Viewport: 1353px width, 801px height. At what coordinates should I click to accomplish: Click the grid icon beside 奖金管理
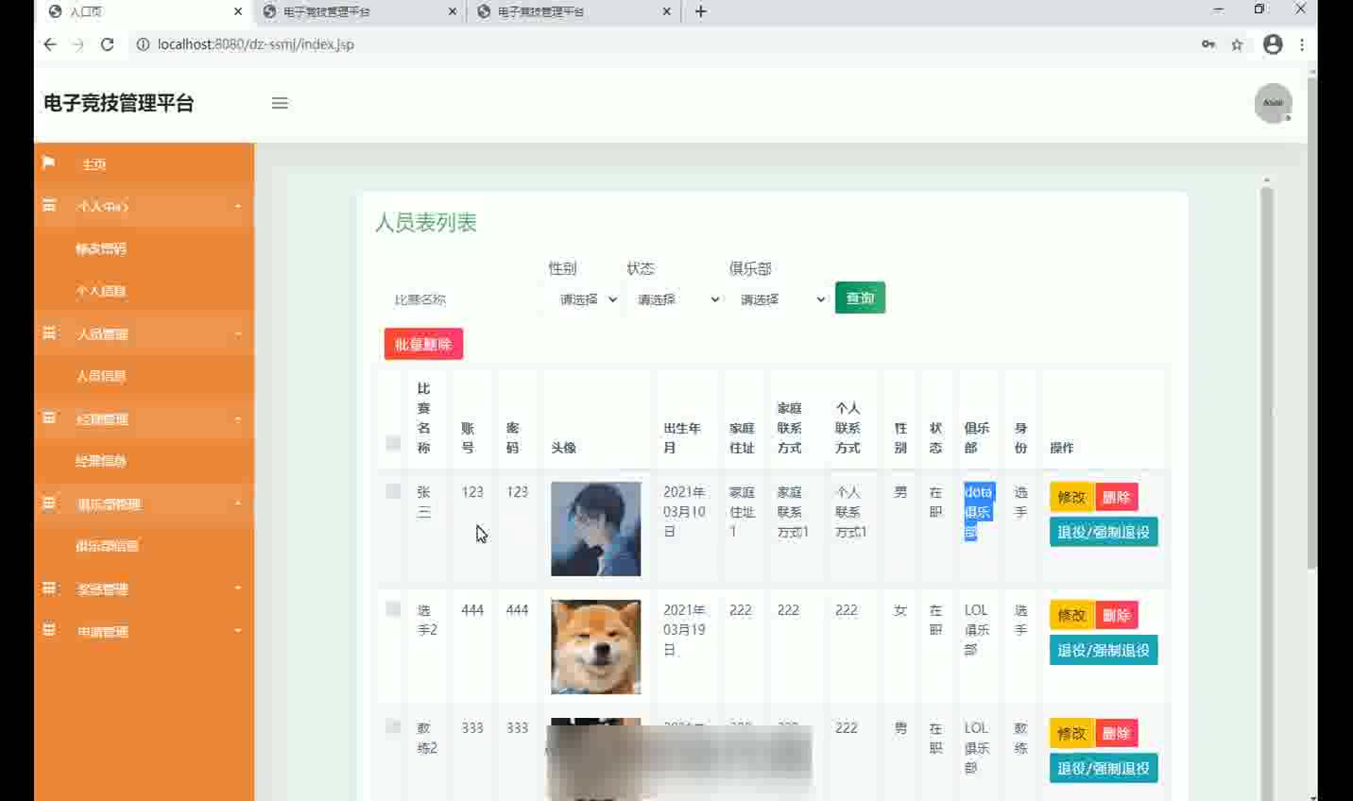[x=49, y=588]
